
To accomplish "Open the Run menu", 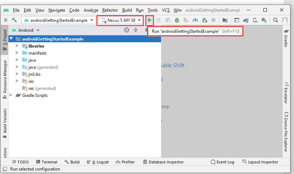I will tap(140, 10).
